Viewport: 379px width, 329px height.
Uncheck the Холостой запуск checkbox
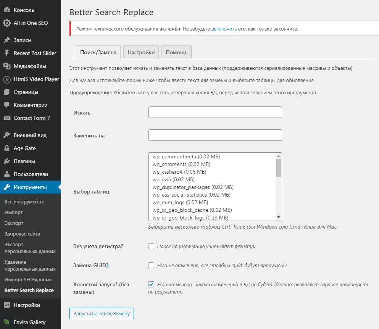coord(151,284)
